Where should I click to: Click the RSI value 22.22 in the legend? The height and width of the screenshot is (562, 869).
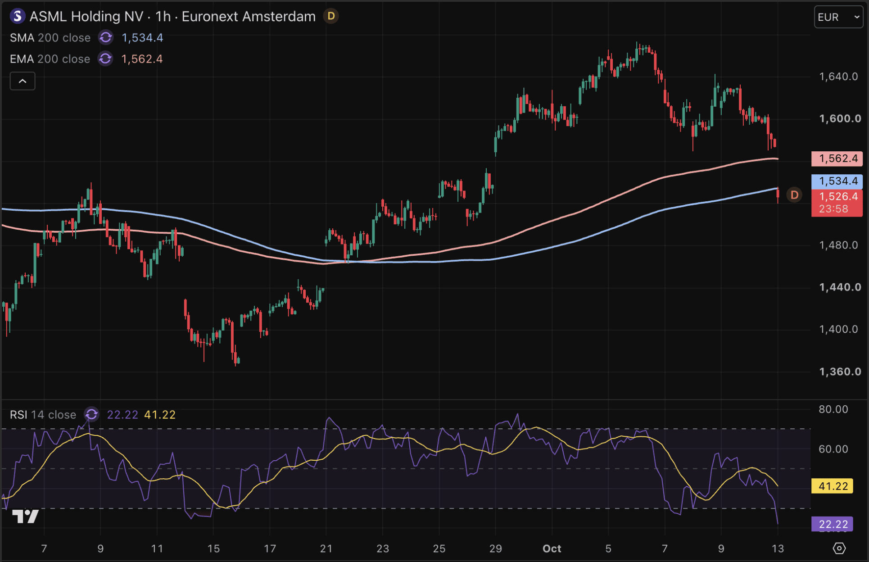(122, 415)
